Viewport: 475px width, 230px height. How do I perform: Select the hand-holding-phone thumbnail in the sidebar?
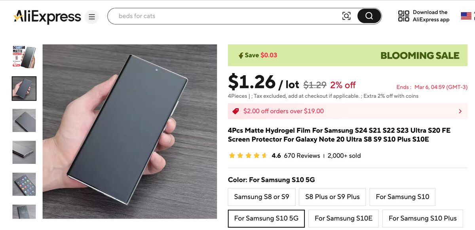[24, 88]
